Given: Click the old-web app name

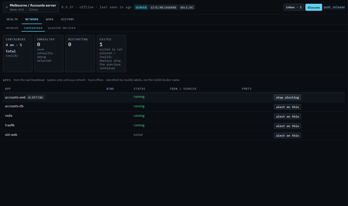Looking at the screenshot, I should tap(11, 135).
